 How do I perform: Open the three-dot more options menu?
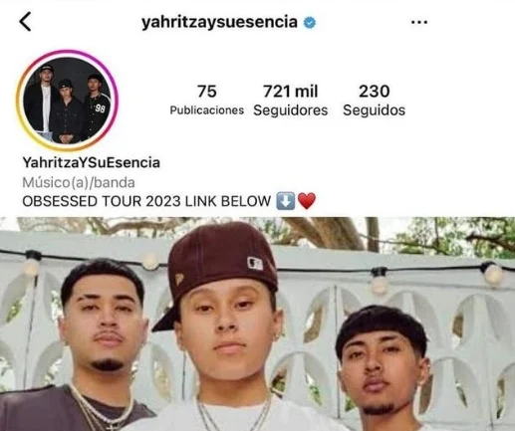419,22
